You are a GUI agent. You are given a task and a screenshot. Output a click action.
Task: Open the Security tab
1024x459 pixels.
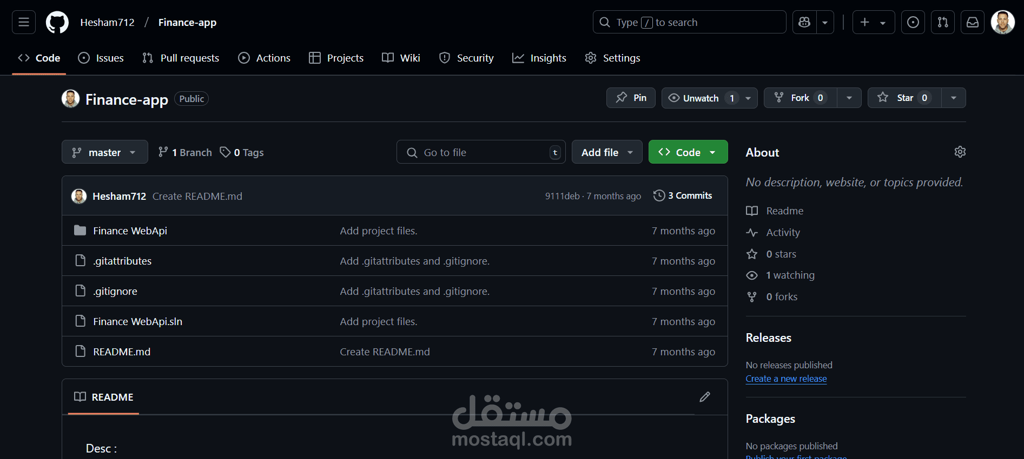(x=466, y=58)
